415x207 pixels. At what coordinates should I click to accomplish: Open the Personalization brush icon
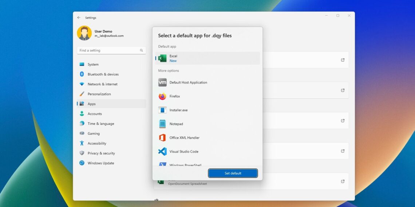click(x=82, y=94)
